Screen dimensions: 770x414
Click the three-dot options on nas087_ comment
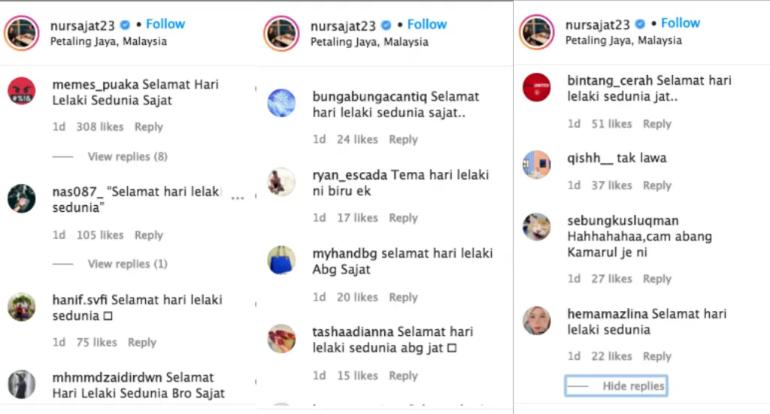pos(238,198)
